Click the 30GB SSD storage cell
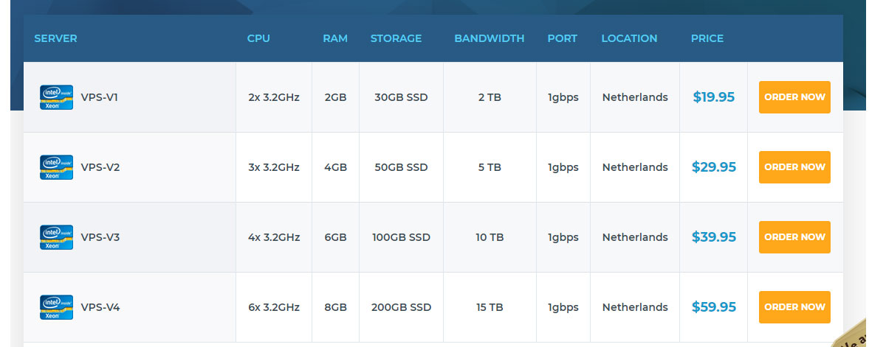The height and width of the screenshot is (347, 886). (x=401, y=97)
